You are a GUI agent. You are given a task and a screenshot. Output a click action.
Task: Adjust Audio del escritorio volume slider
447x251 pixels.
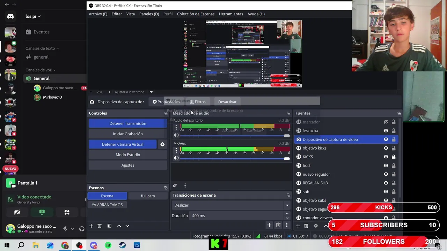coord(235,136)
